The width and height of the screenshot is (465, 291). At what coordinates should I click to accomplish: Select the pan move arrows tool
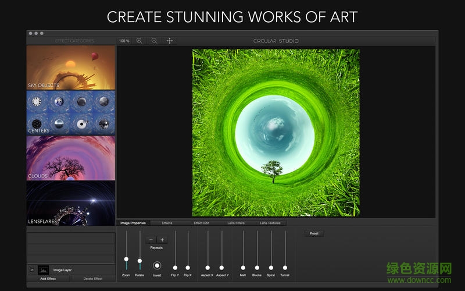[x=170, y=41]
